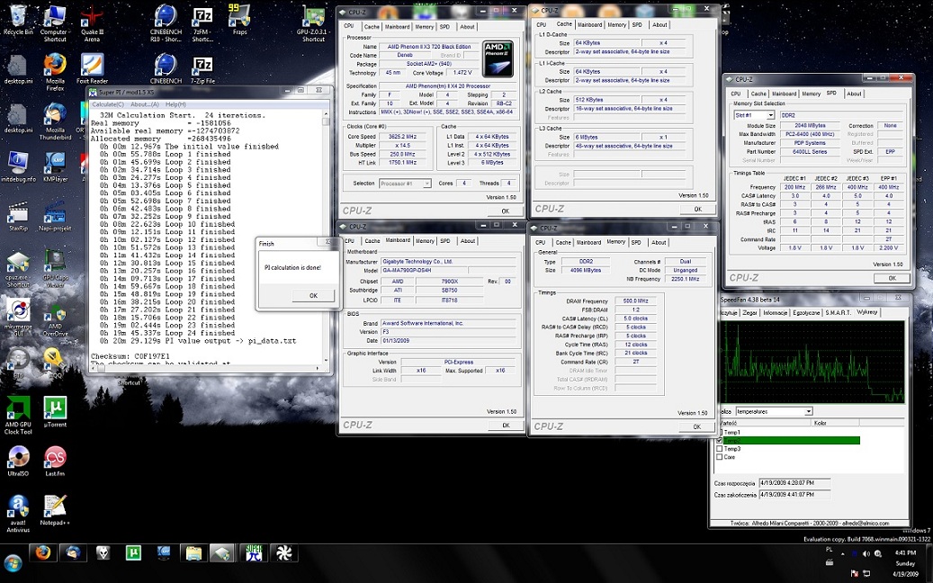
Task: Launch the µTorrent desktop icon
Action: pos(55,412)
